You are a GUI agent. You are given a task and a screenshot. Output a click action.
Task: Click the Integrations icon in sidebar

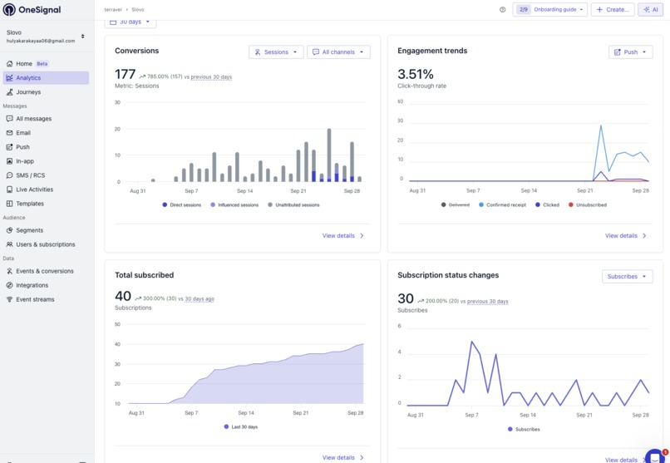pos(9,285)
